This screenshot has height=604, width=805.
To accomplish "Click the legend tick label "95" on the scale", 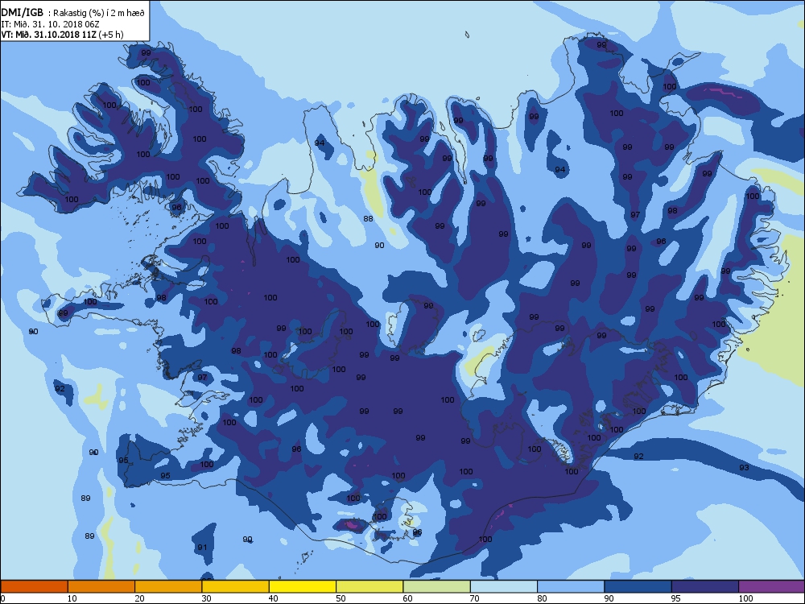I will tap(675, 598).
